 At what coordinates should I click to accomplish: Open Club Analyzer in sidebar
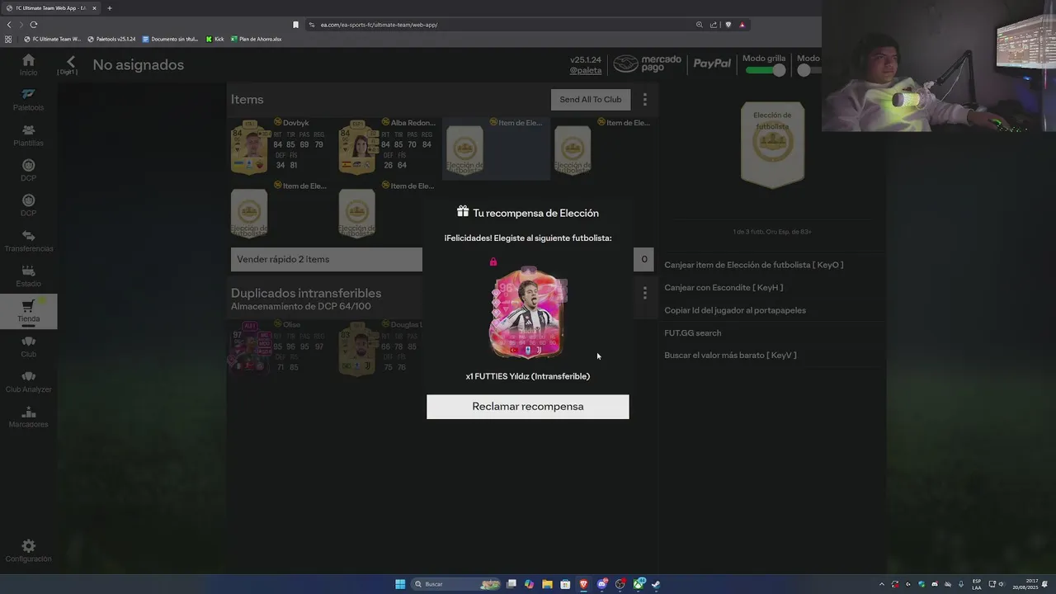(x=28, y=382)
